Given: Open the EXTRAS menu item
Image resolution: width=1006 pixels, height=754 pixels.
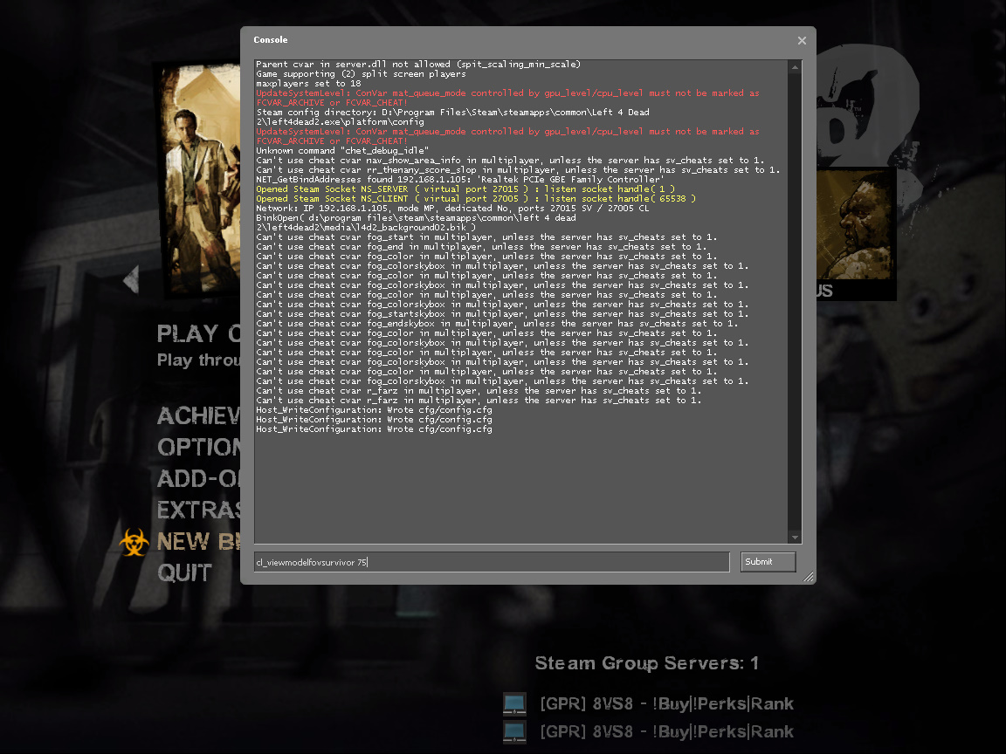Looking at the screenshot, I should 199,510.
